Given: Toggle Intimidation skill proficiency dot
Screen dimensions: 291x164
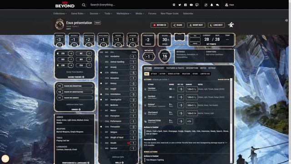Looking at the screenshot, I should (101, 94).
